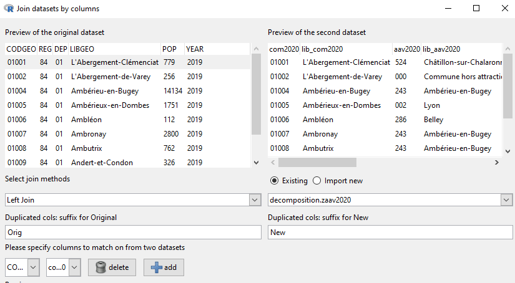The image size is (515, 283).
Task: Maximize the Join datasets window
Action: click(476, 9)
